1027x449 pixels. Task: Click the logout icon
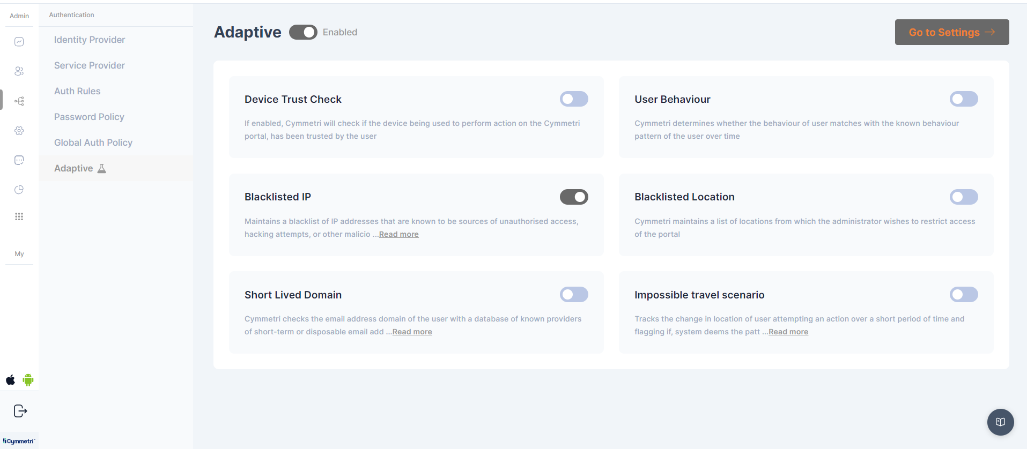[x=20, y=411]
